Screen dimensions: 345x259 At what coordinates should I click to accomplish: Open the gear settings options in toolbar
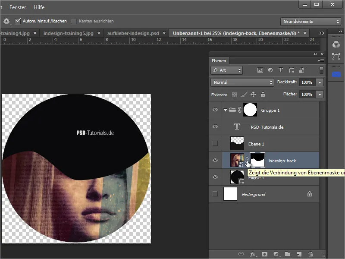[6, 21]
